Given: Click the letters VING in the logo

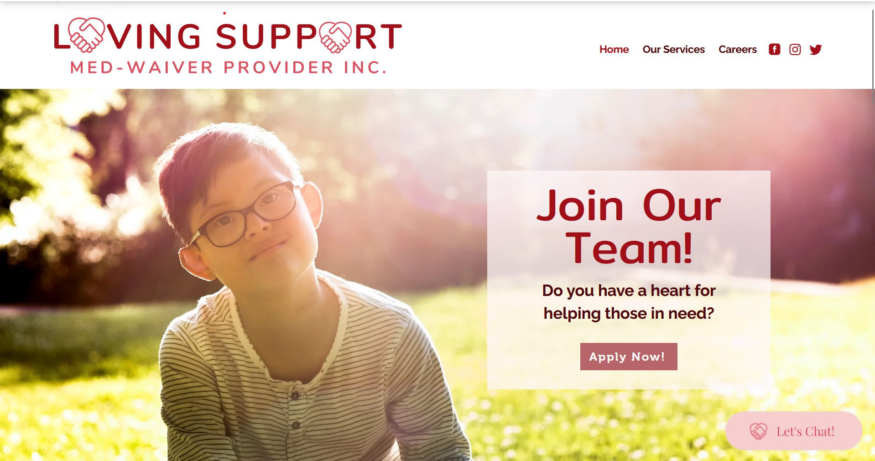Looking at the screenshot, I should [155, 36].
